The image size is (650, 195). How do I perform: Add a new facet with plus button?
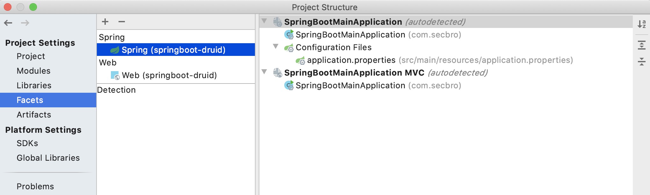pos(105,22)
